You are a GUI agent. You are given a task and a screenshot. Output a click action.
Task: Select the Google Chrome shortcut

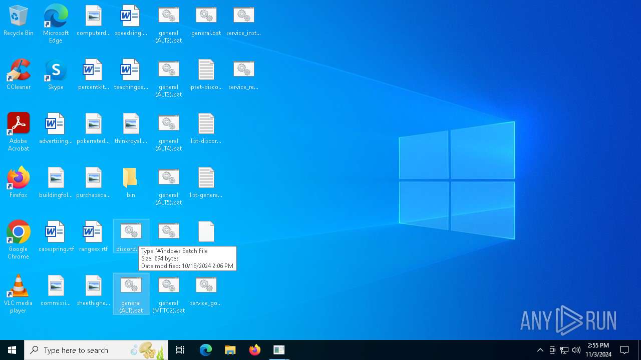pyautogui.click(x=19, y=240)
